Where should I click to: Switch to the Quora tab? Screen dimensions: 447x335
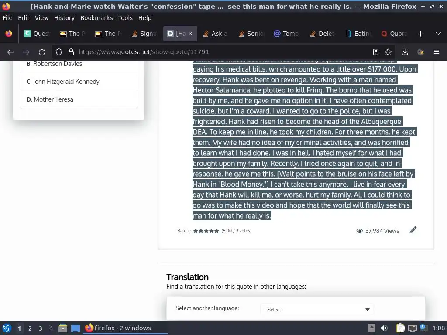coord(394,34)
